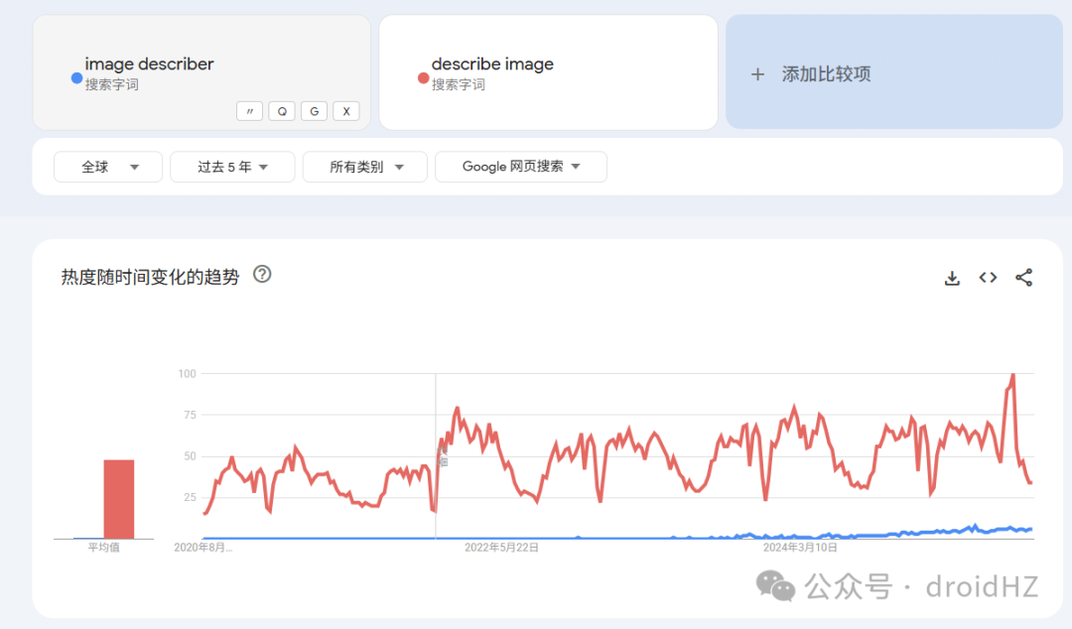Open the 过去 5 年 time range dropdown
Screen dimensions: 1072x629
pyautogui.click(x=232, y=167)
